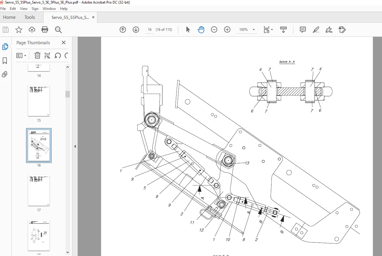382x256 pixels.
Task: Close the Servo_55_55Plus document tab
Action: click(93, 17)
